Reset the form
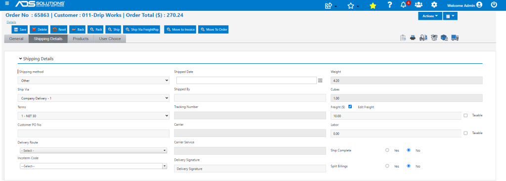Image resolution: width=506 pixels, height=181 pixels. pyautogui.click(x=59, y=29)
